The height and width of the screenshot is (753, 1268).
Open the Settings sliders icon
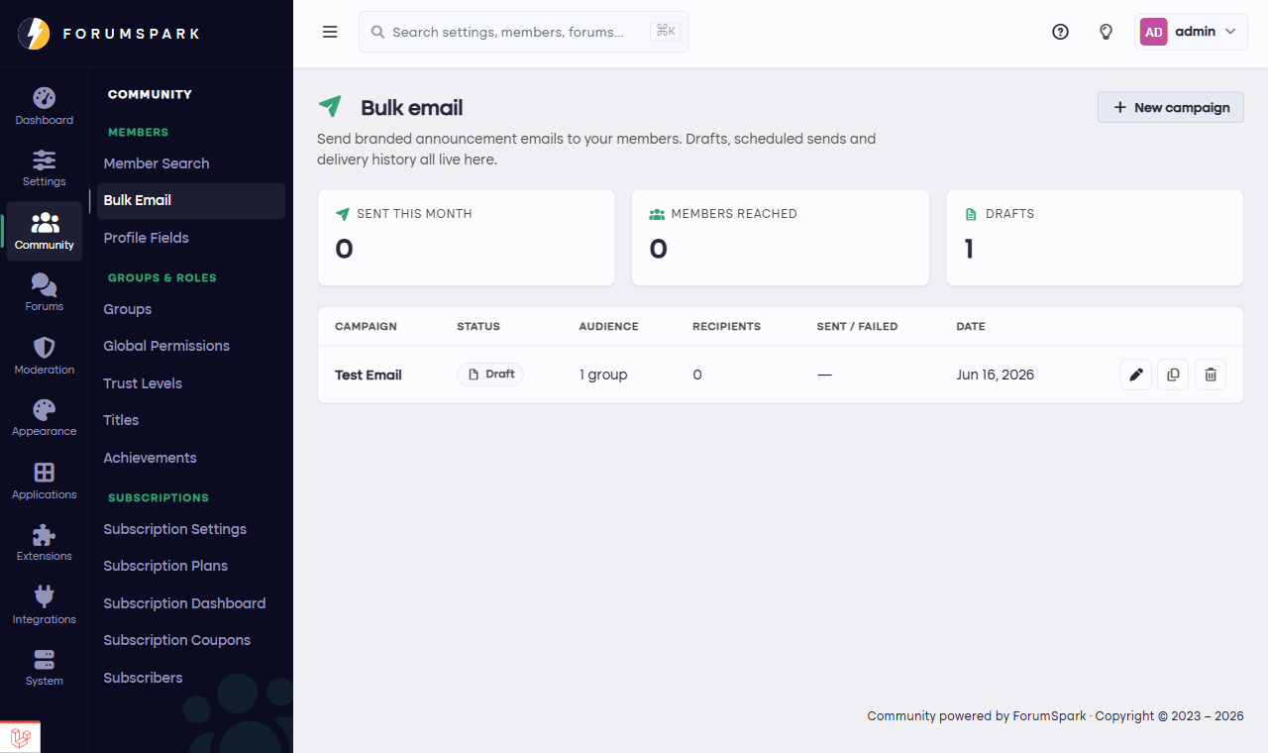click(x=45, y=160)
